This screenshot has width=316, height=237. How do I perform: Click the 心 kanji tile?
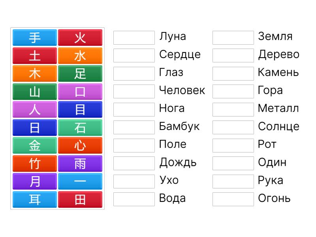pos(80,145)
